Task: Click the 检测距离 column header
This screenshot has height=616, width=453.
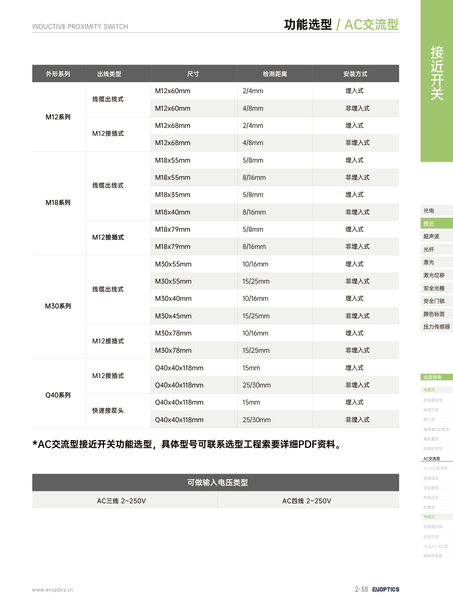Action: click(x=275, y=74)
